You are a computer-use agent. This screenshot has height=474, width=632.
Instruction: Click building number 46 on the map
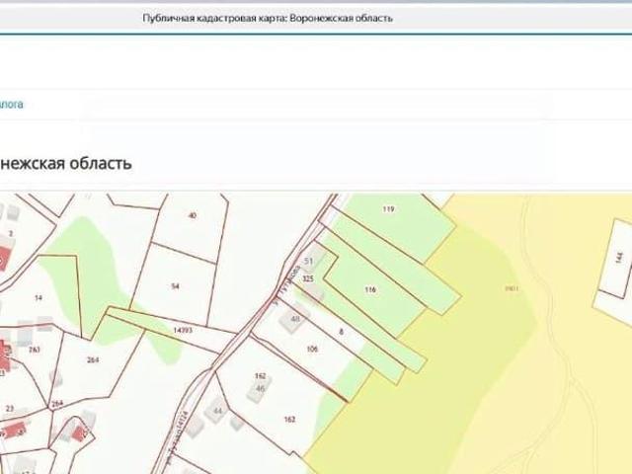tap(261, 388)
